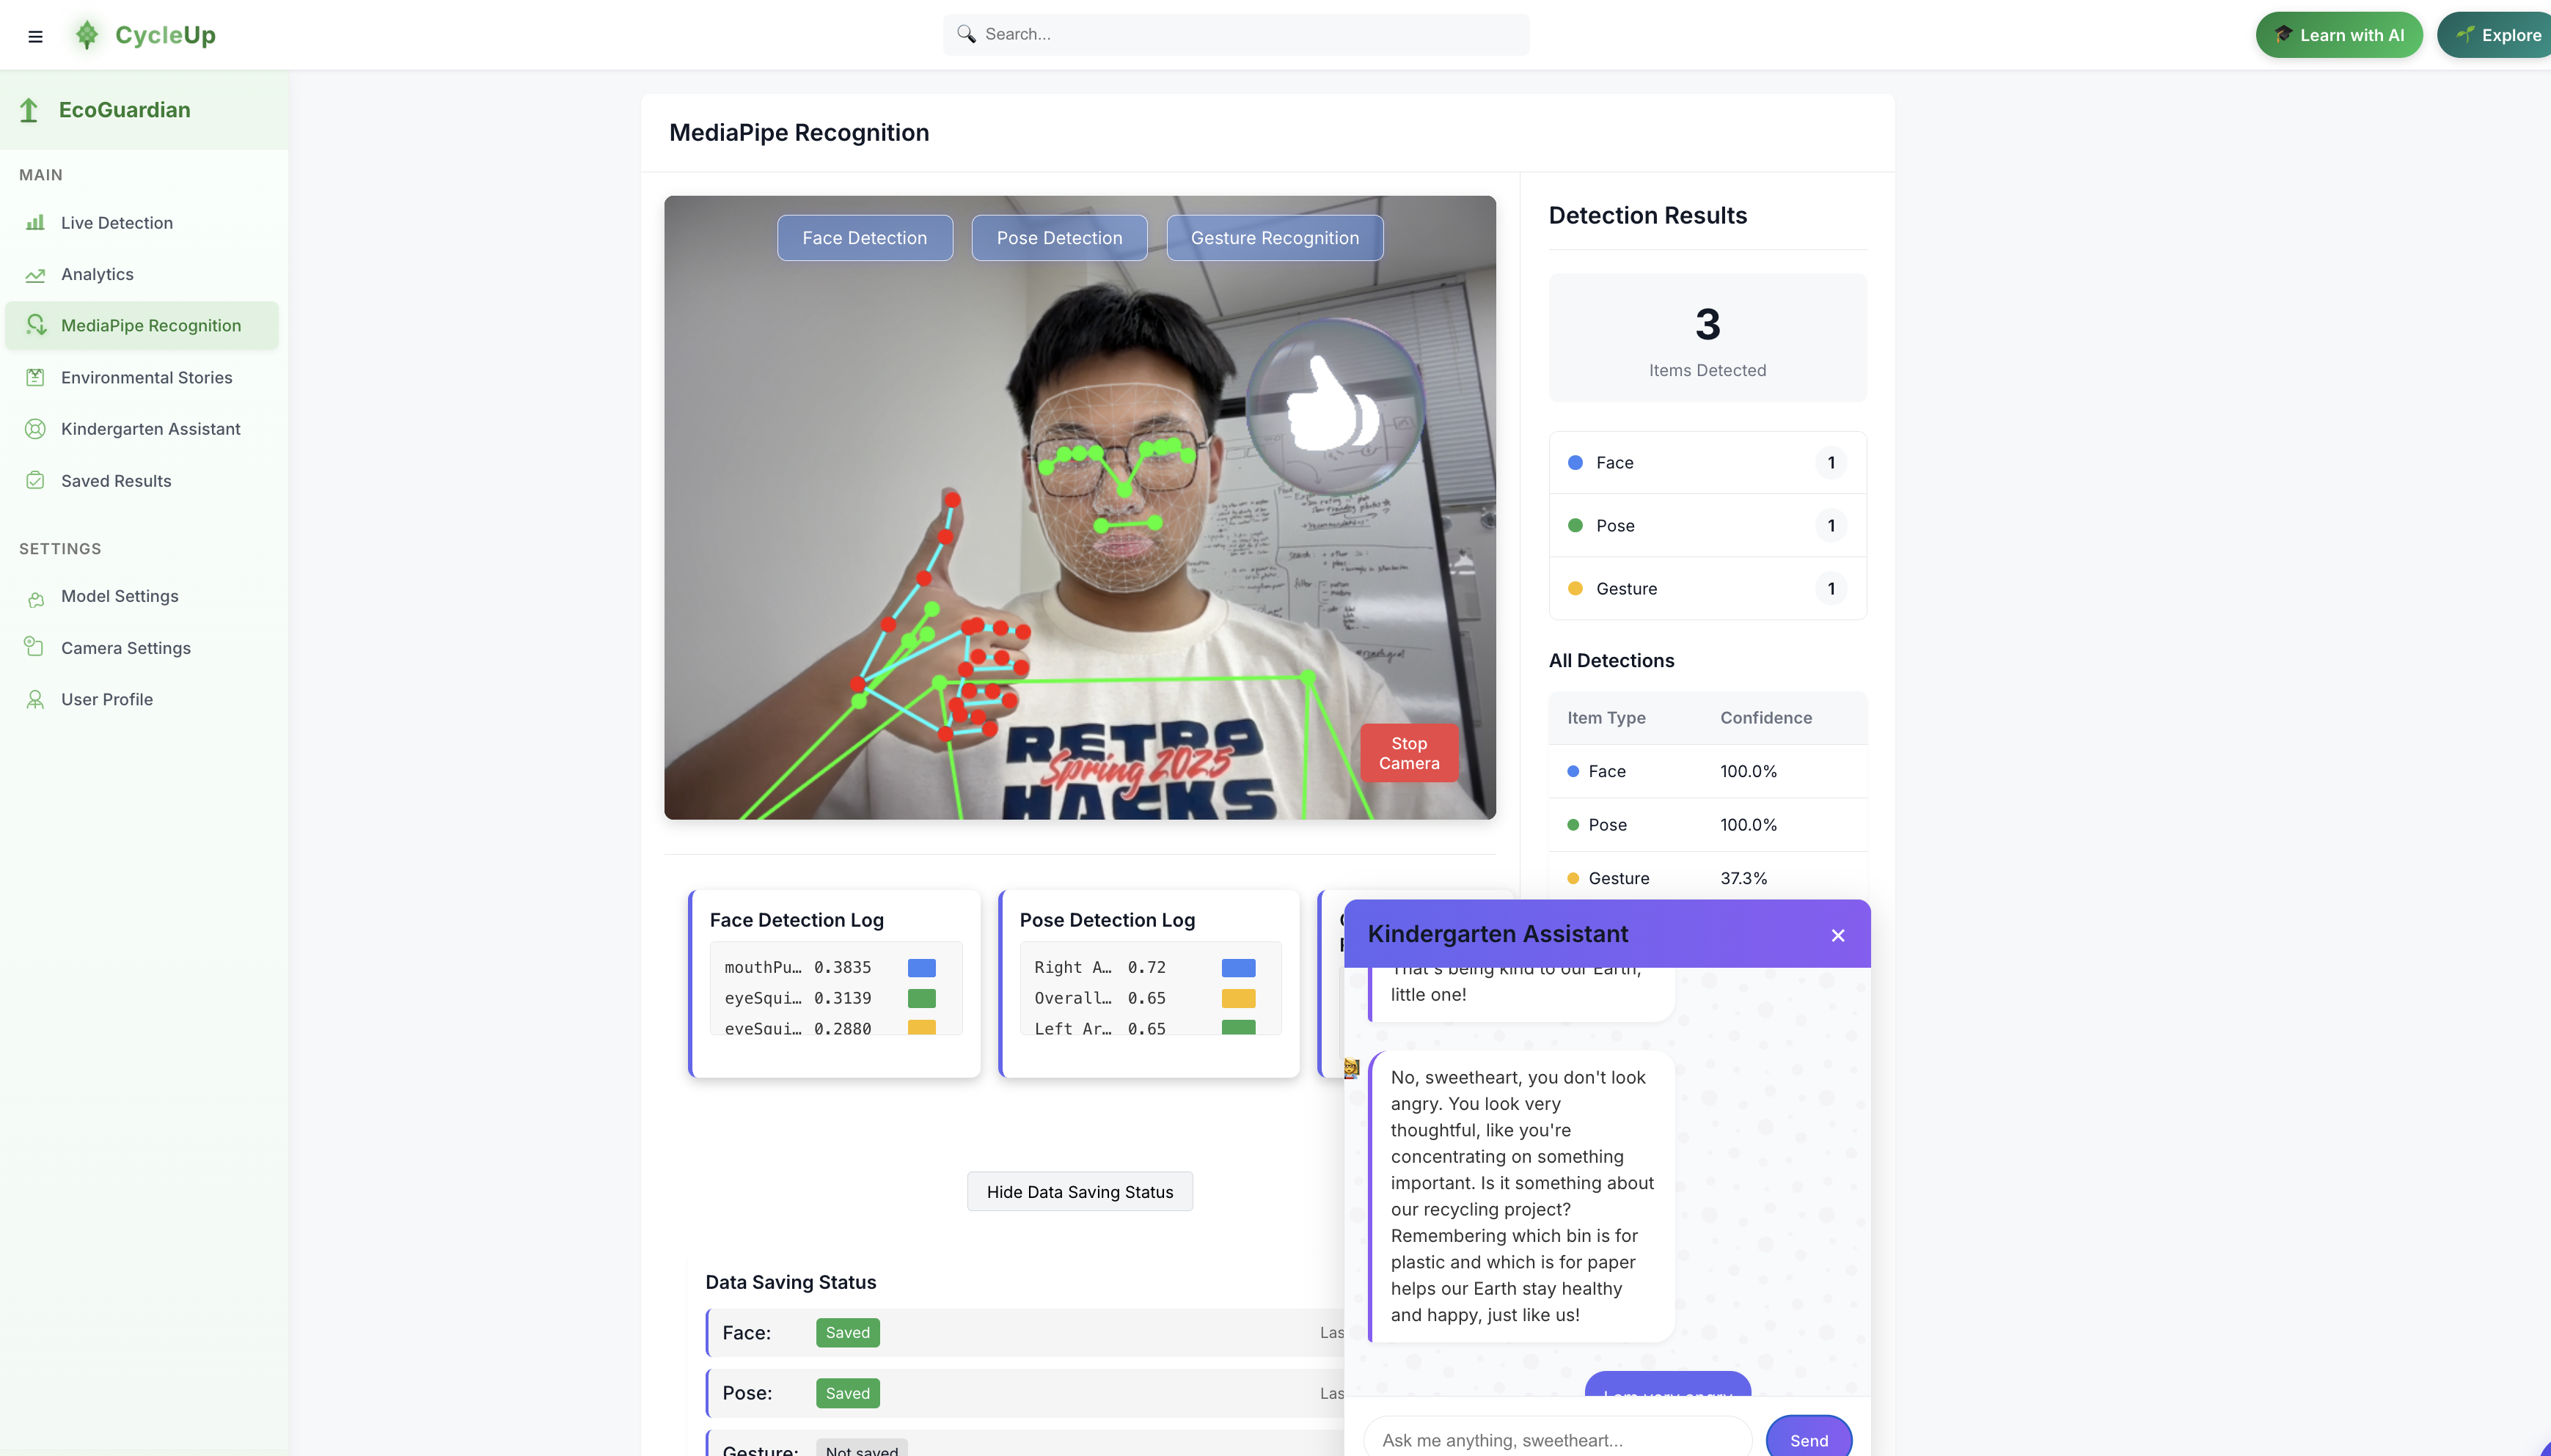2551x1456 pixels.
Task: Hide Data Saving Status section
Action: tap(1080, 1192)
